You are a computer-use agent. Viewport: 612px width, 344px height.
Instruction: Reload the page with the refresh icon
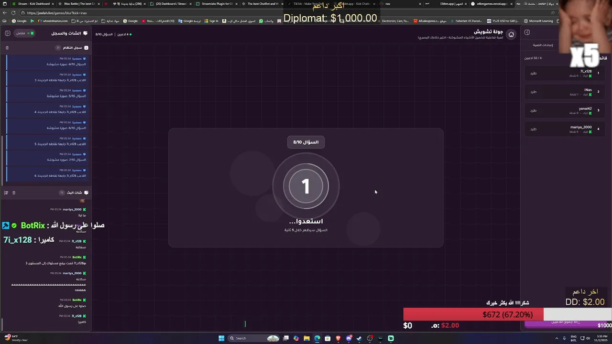pyautogui.click(x=13, y=13)
